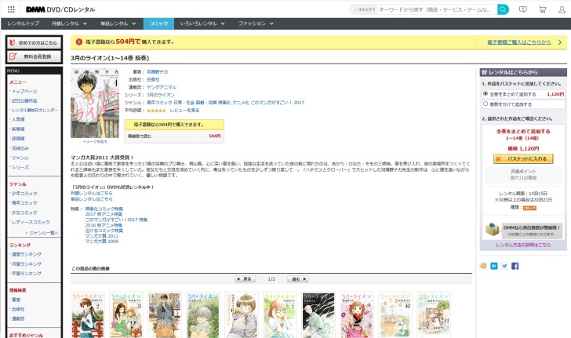Open マンガ大賞 2011 feature link
The image size is (571, 338).
click(102, 236)
